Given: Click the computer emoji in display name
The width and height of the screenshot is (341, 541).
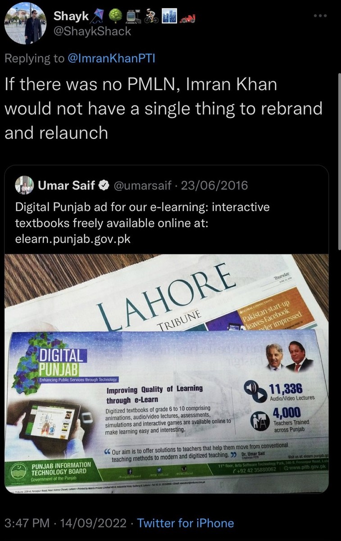Looking at the screenshot, I should (x=134, y=16).
